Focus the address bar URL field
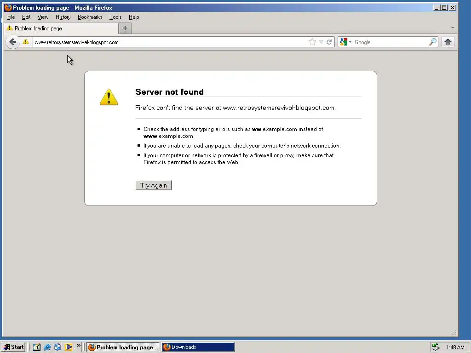 click(170, 42)
